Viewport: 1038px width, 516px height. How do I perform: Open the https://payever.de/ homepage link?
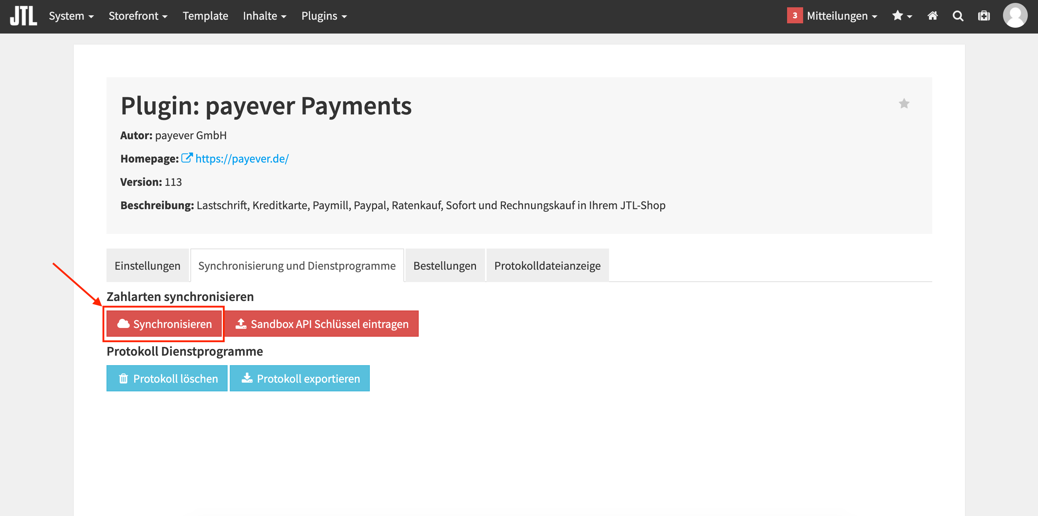pos(242,159)
